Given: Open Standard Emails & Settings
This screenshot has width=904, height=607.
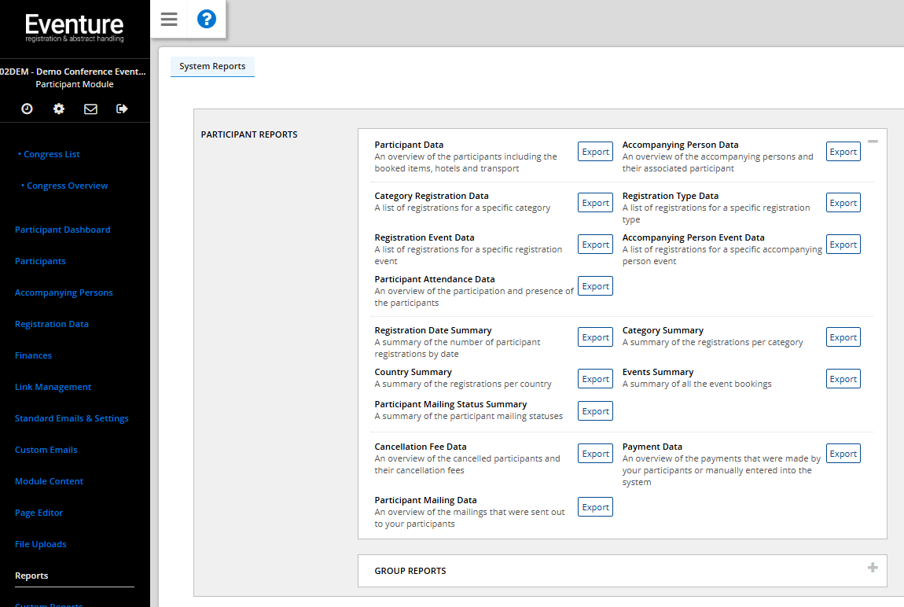Looking at the screenshot, I should click(72, 418).
